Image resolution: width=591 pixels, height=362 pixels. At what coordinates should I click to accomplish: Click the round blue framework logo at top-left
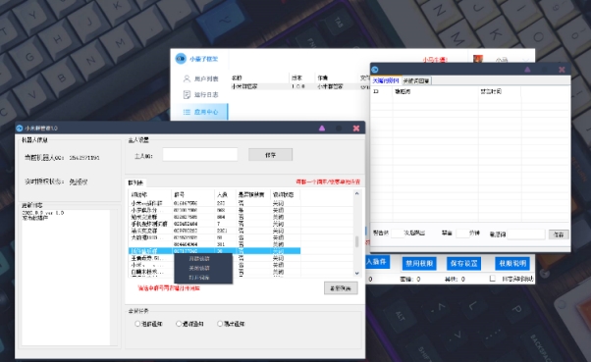[181, 59]
